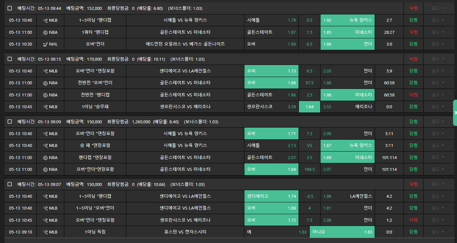Screen dimensions: 457x243
Task: Click the 낙첨 status in the 1쿼터 핸디캡 row
Action: (413, 32)
